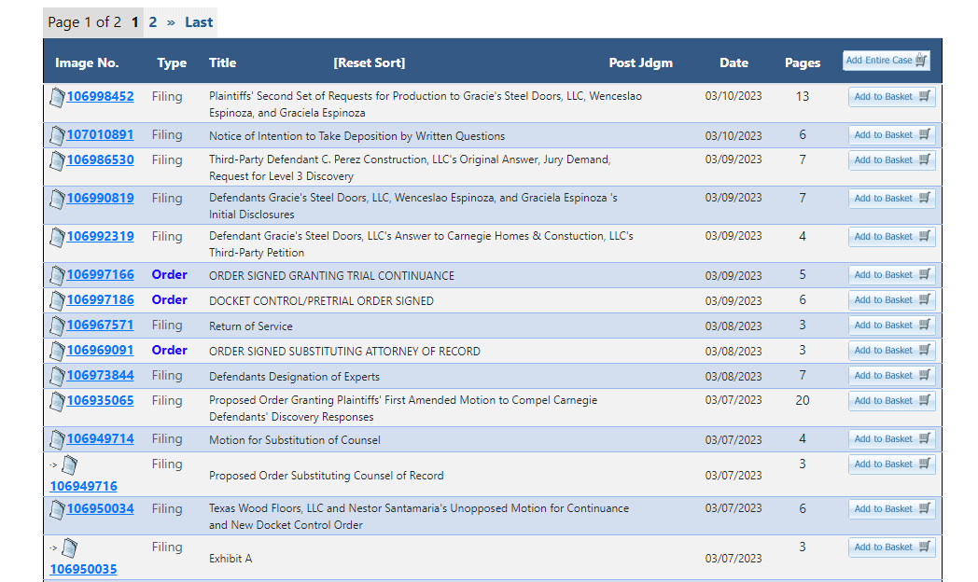This screenshot has height=582, width=978.
Task: Open Motion for Substitution image 106949714
Action: tap(101, 438)
